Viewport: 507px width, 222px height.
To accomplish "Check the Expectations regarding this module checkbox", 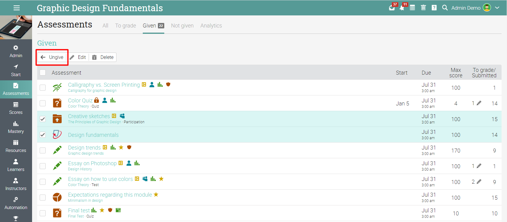I will pyautogui.click(x=43, y=198).
